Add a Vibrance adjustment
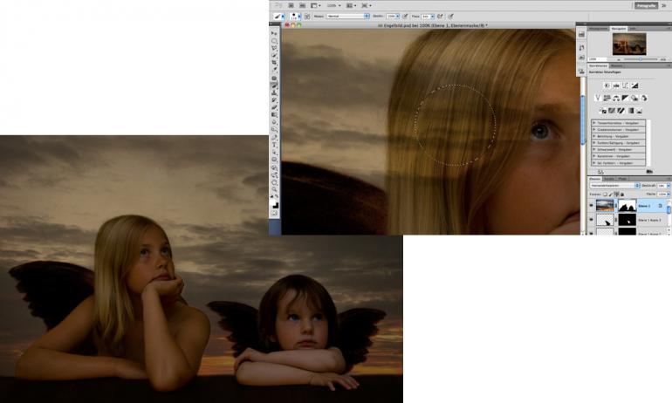This screenshot has width=672, height=403. 598,98
